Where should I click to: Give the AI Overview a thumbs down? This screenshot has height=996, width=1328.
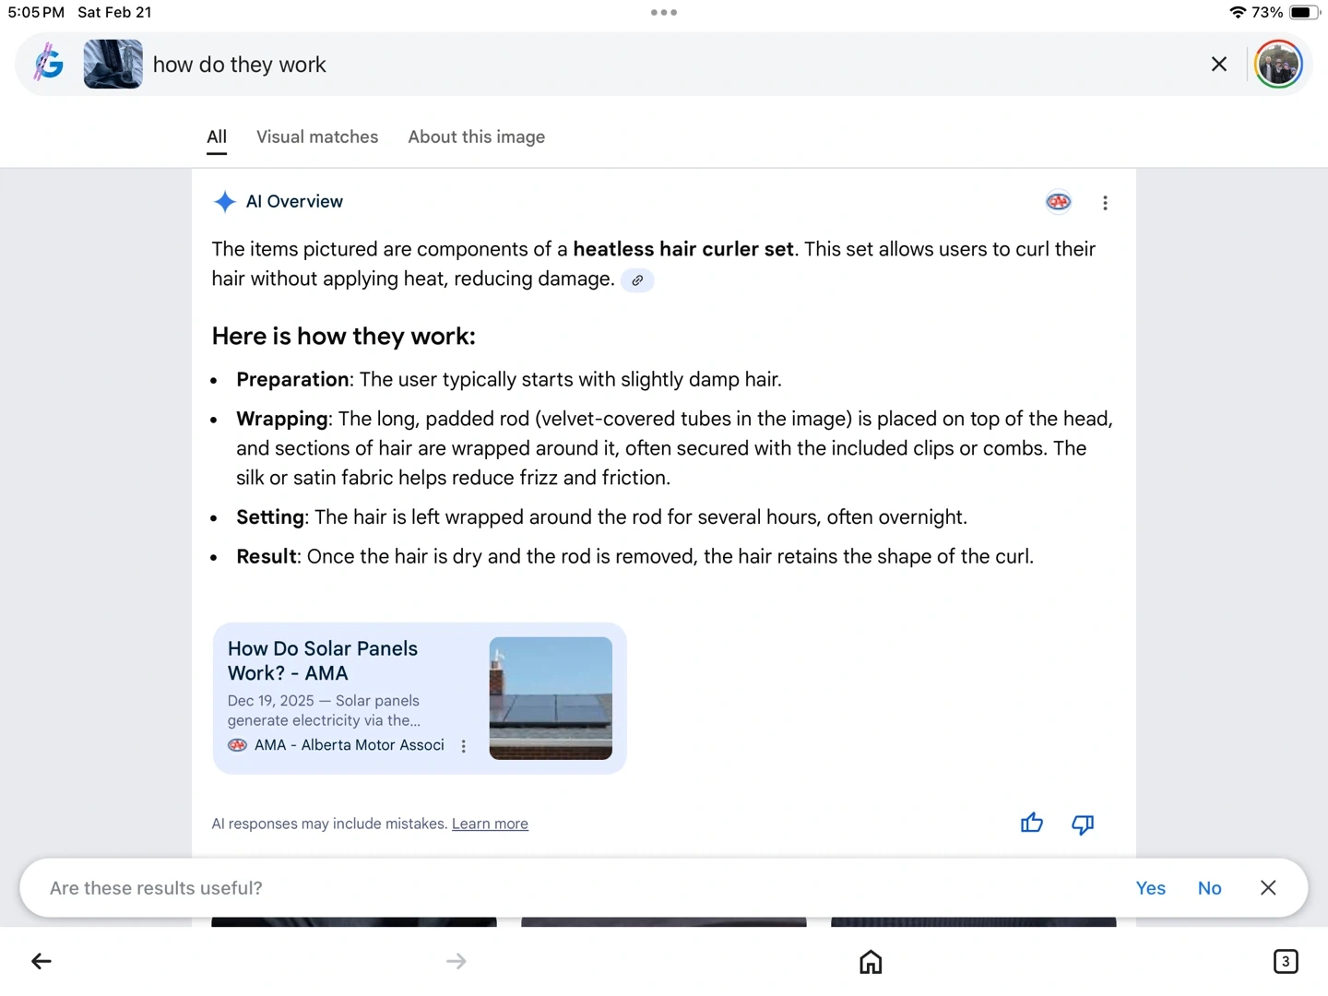click(x=1083, y=824)
